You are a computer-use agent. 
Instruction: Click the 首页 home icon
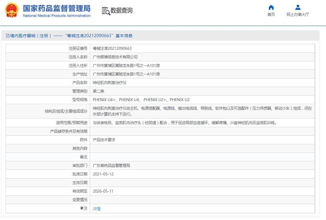click(271, 7)
